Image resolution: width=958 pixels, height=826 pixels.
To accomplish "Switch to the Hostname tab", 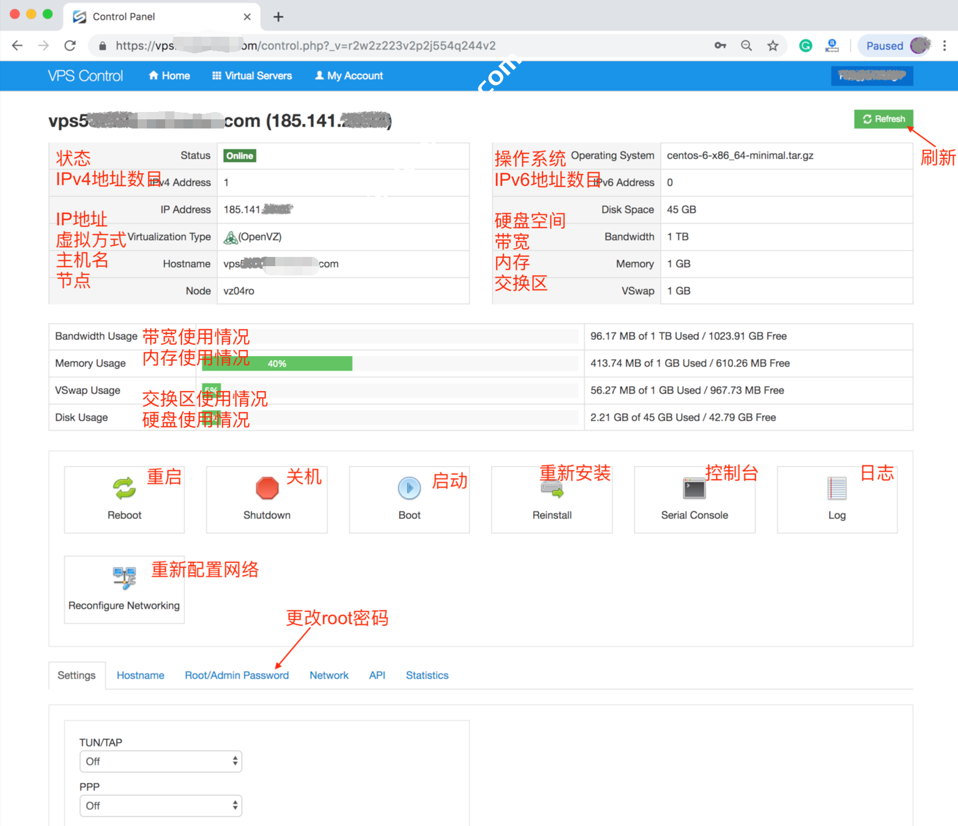I will (x=140, y=675).
